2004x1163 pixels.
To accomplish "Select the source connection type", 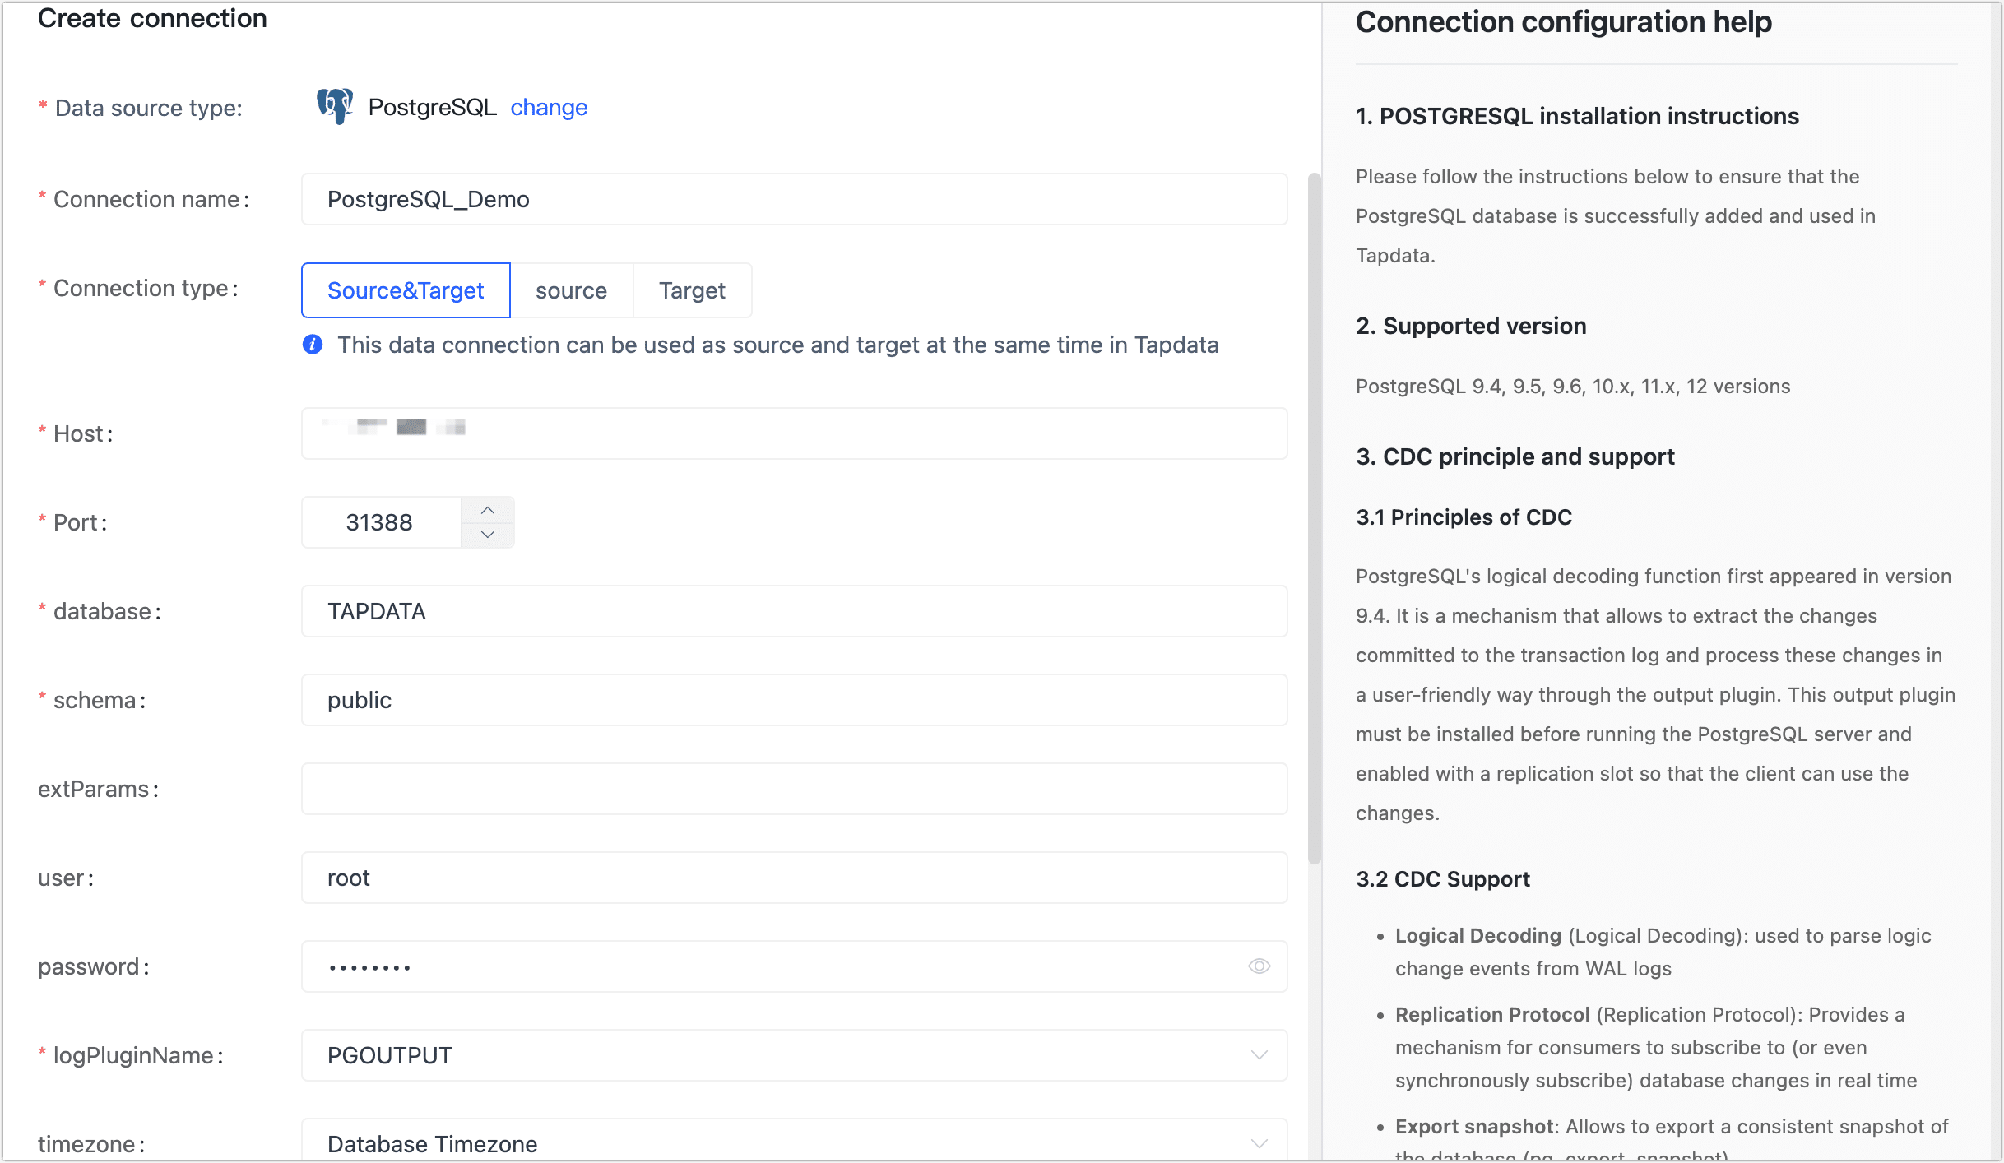I will 571,290.
